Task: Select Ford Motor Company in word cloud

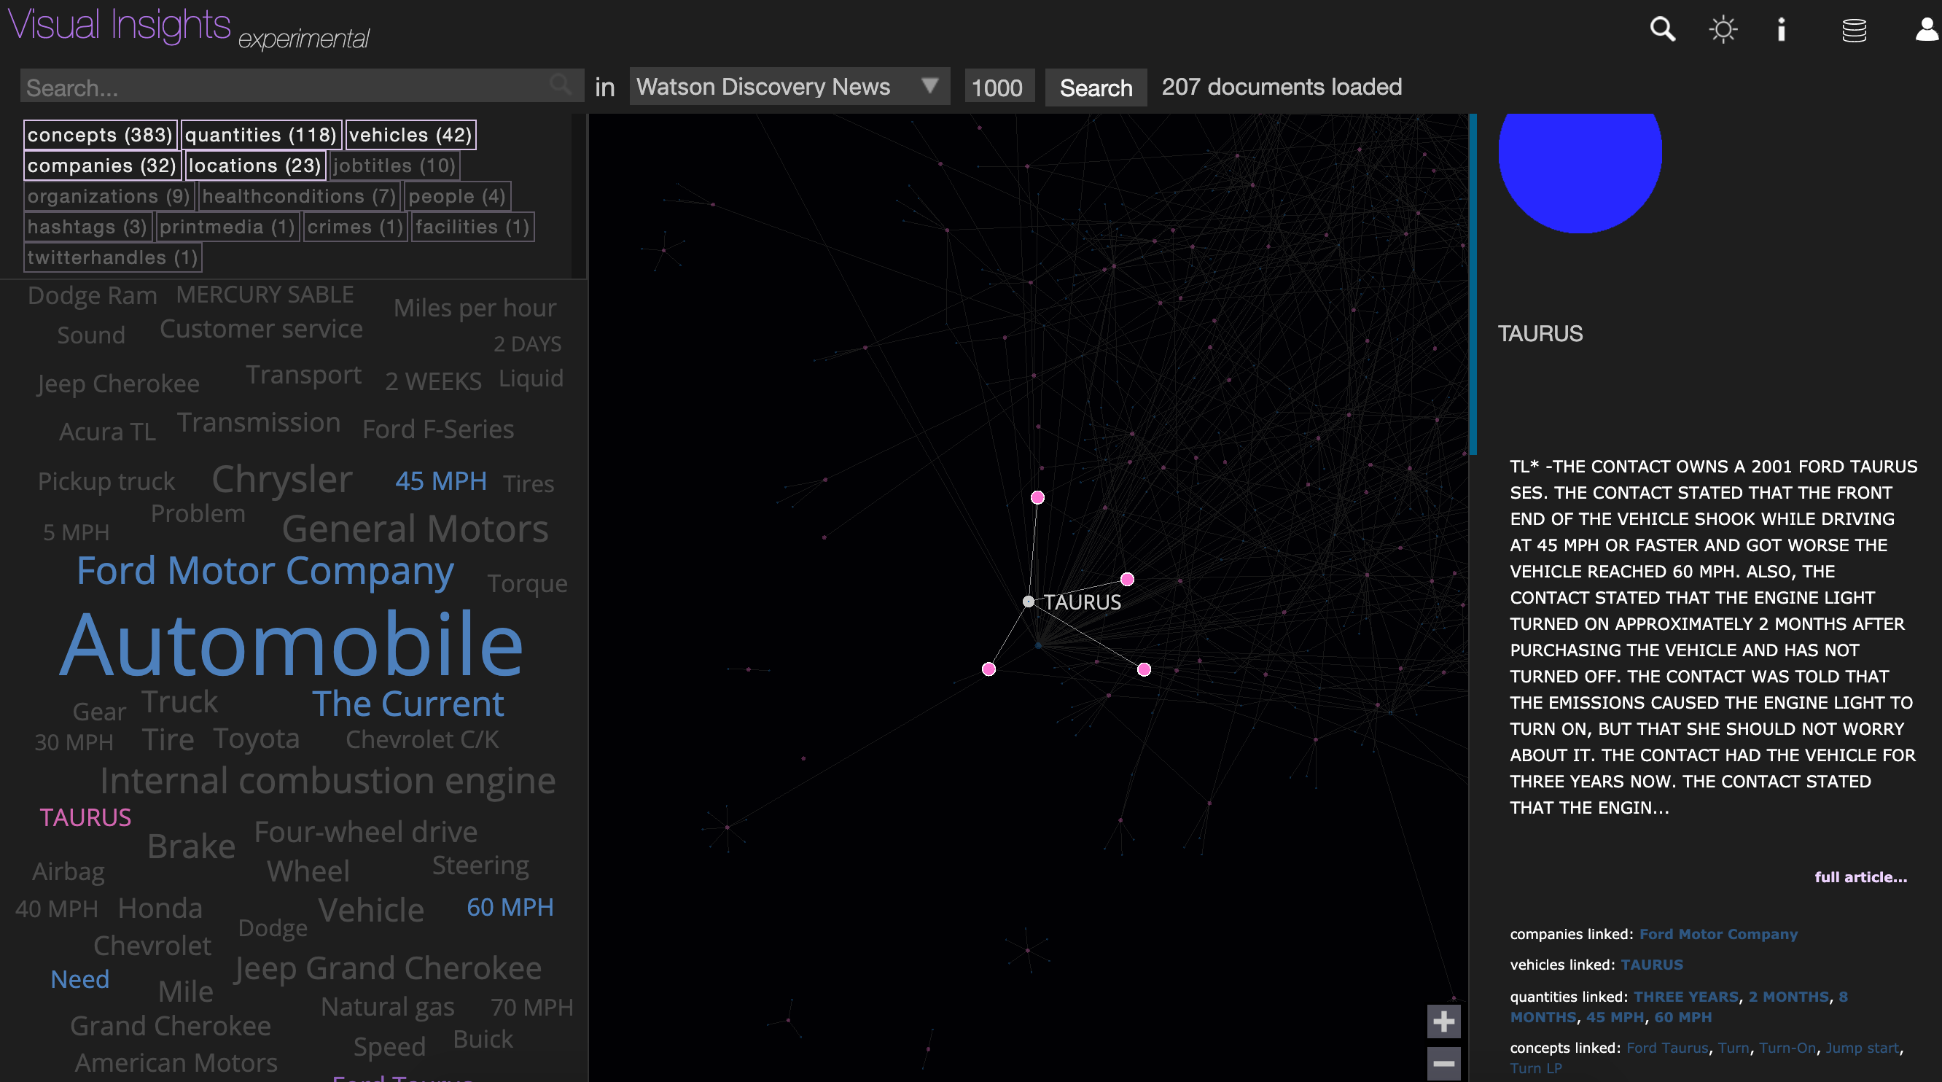Action: click(265, 571)
